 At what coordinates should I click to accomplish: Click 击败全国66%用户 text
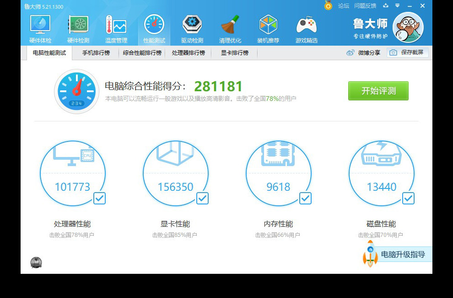[278, 235]
